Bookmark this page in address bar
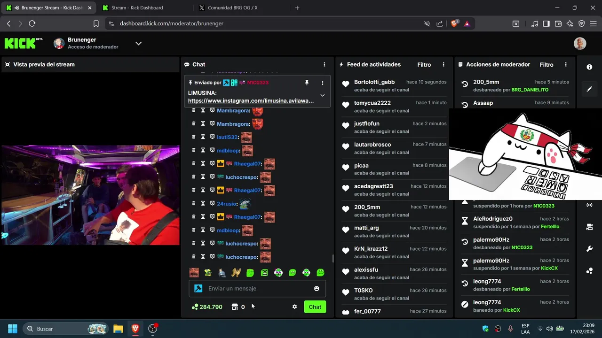The image size is (602, 338). (x=96, y=23)
